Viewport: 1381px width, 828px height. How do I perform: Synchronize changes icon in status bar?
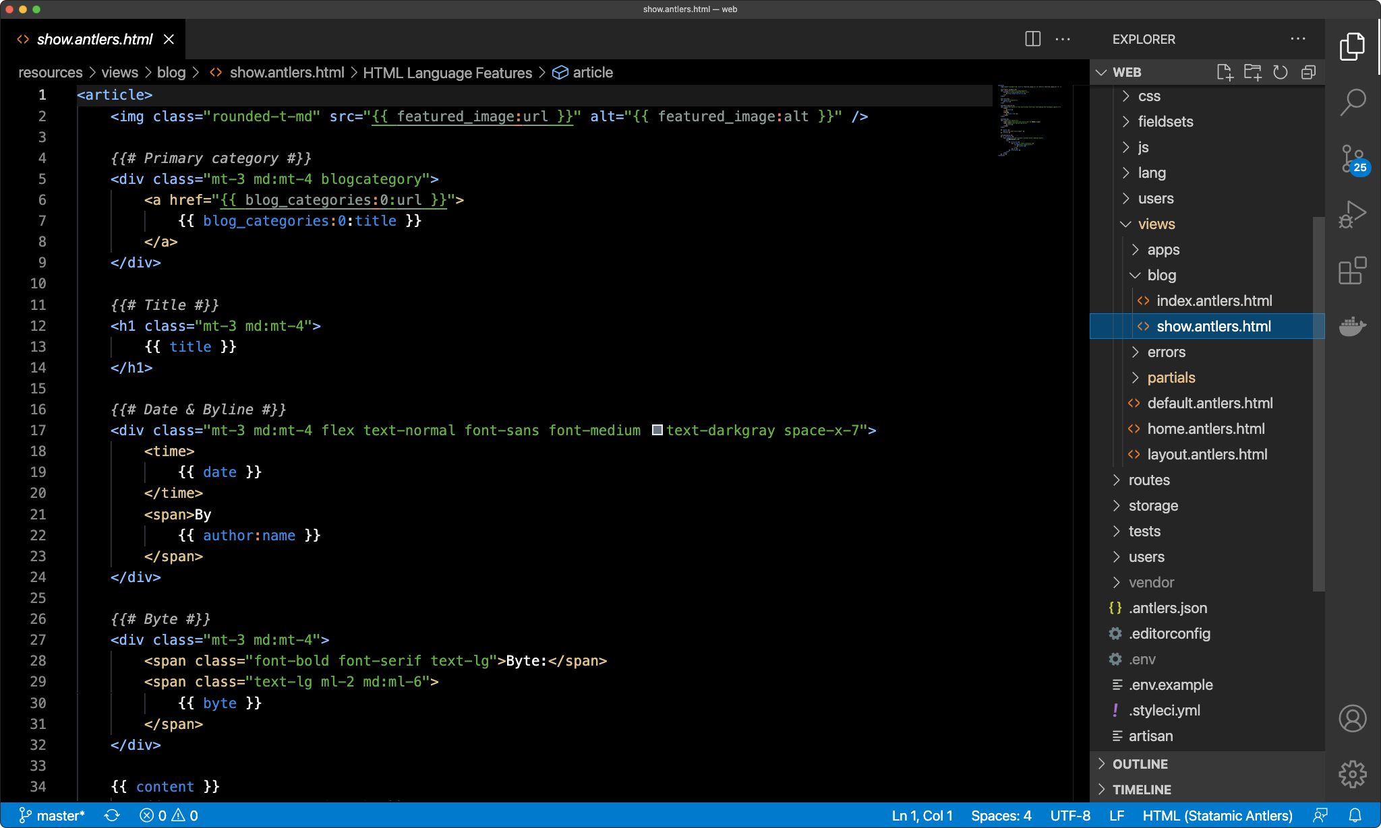tap(112, 815)
